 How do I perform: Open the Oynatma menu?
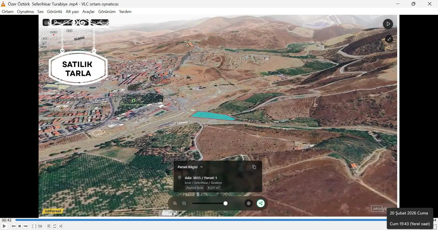coord(25,12)
